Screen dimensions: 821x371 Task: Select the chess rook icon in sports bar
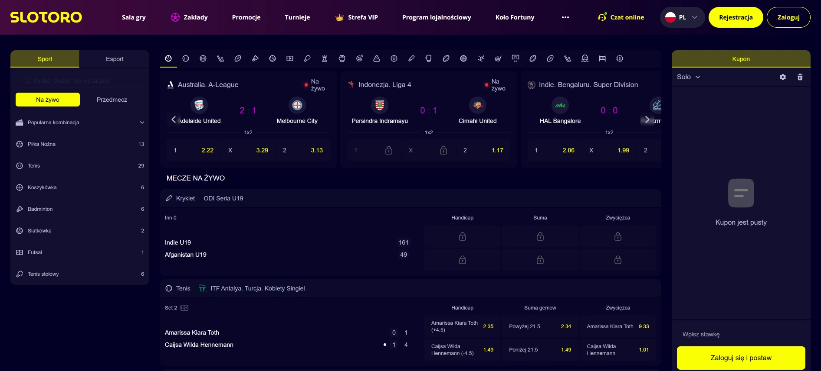pyautogui.click(x=325, y=58)
